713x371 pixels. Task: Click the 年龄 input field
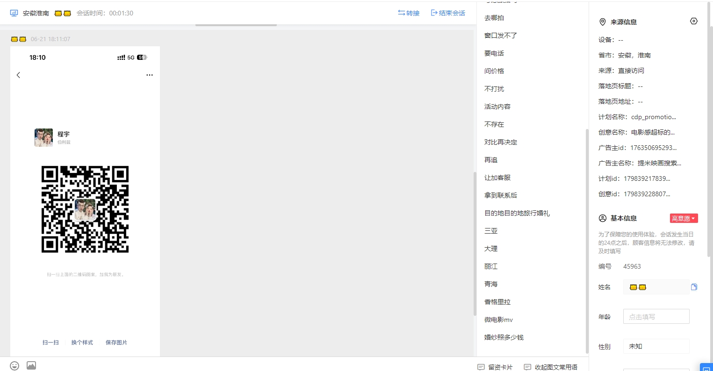click(x=656, y=316)
